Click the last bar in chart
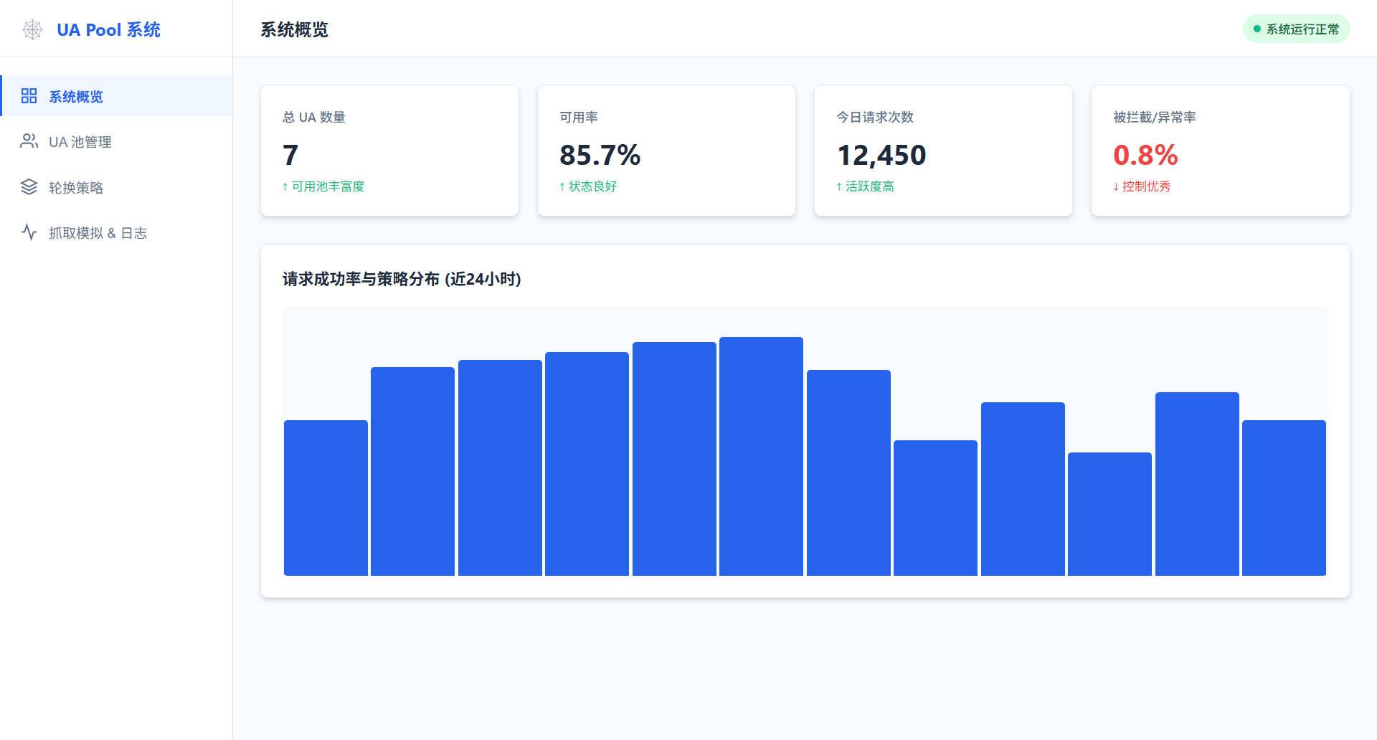The image size is (1377, 740). click(1284, 498)
